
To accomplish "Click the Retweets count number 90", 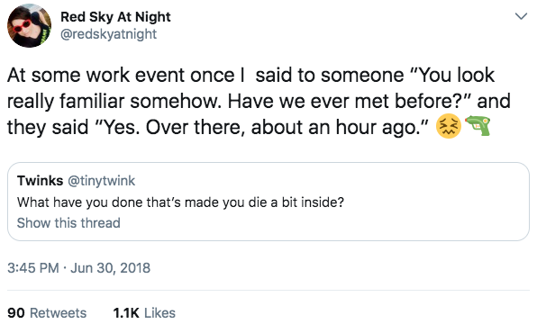I will 15,313.
